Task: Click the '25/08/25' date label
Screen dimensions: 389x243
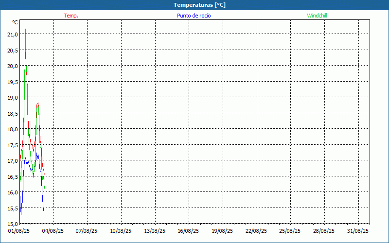Action: [x=290, y=231]
